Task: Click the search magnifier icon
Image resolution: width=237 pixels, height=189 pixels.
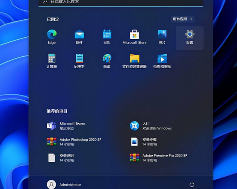Action: pos(45,1)
